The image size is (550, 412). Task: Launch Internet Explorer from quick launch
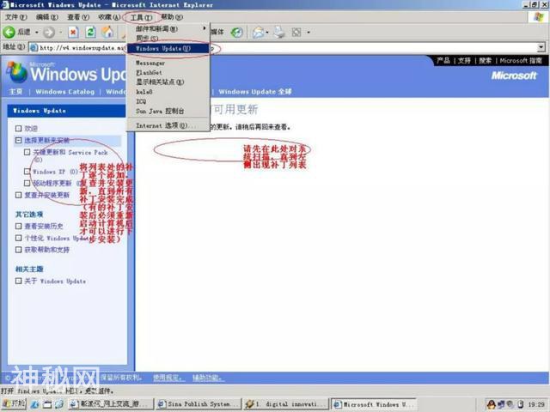(x=34, y=404)
